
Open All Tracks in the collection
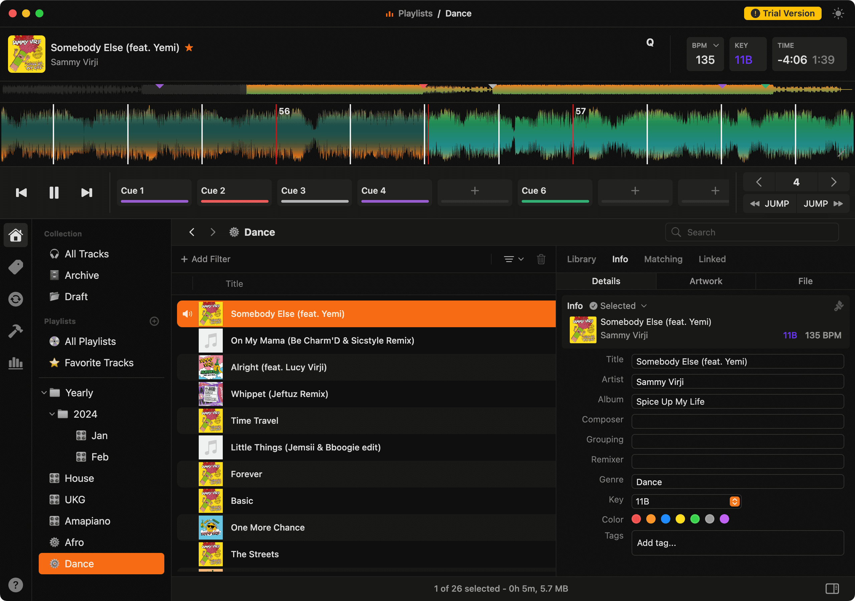(101, 254)
